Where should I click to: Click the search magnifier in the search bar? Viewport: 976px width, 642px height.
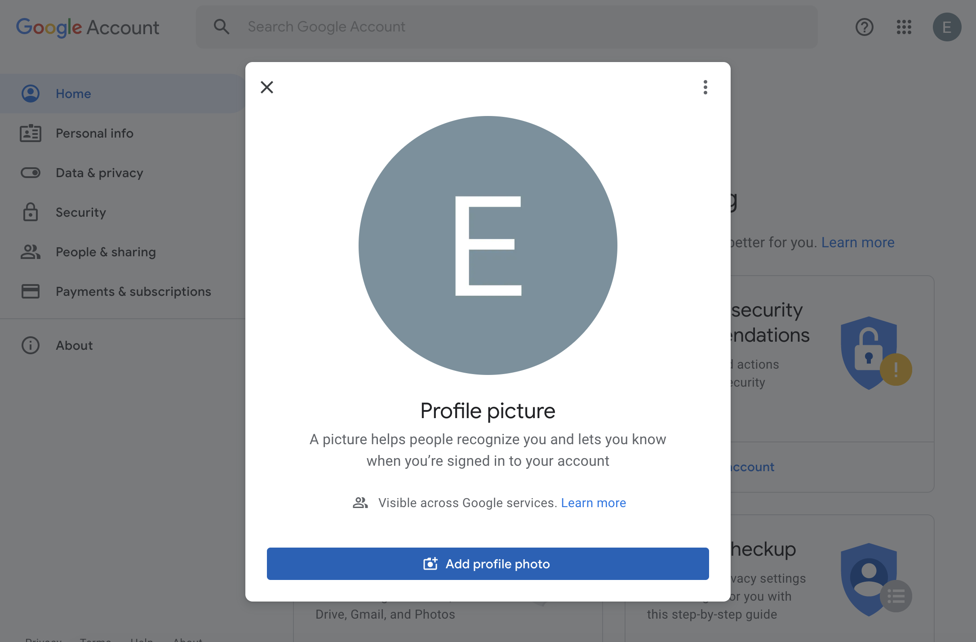point(222,27)
